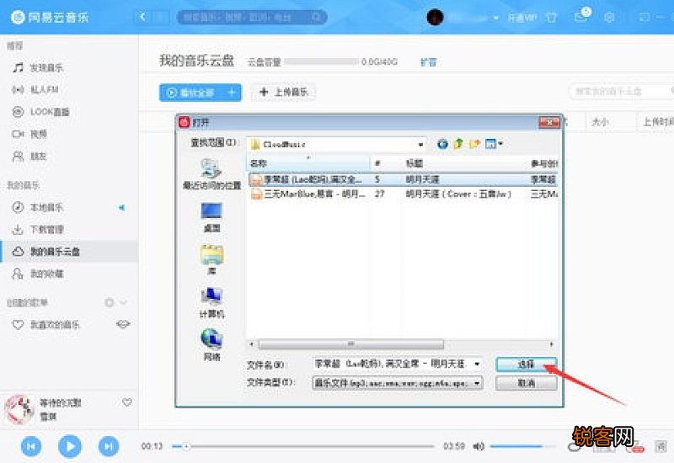This screenshot has width=674, height=463.
Task: Open now playing album cover thumbnail
Action: click(x=19, y=409)
